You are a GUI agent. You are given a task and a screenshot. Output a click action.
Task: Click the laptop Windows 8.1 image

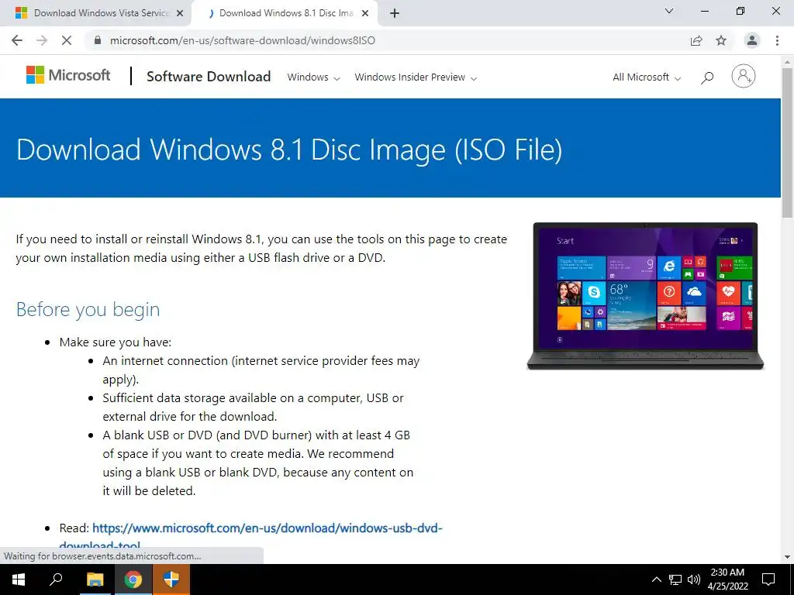point(645,296)
